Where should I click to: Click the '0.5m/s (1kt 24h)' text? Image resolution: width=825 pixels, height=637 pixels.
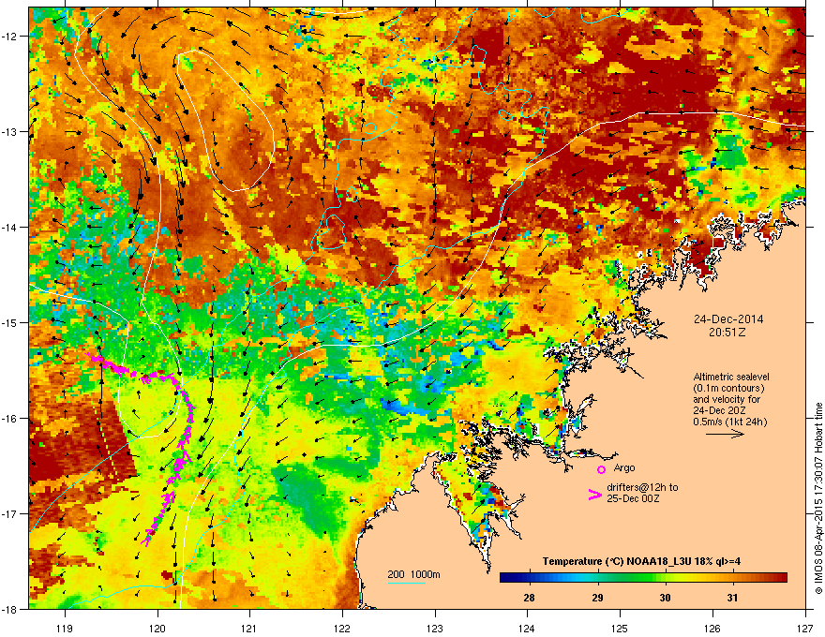729,422
